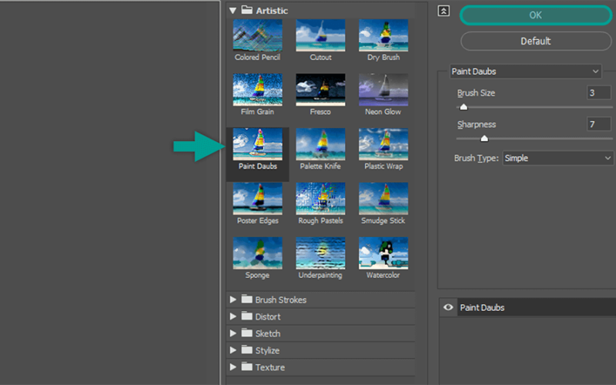The height and width of the screenshot is (385, 616).
Task: Choose the Cutout filter thumbnail
Action: 320,35
